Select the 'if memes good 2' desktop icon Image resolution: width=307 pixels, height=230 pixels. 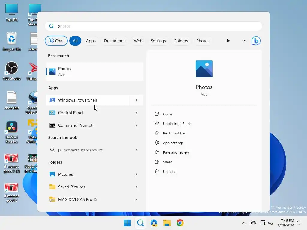(12, 193)
